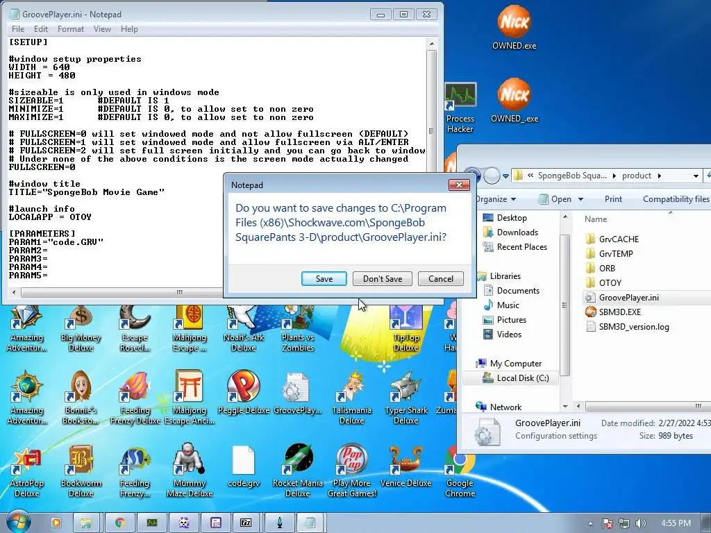
Task: Select the AstroPop Deluxe desktop icon
Action: tap(26, 471)
